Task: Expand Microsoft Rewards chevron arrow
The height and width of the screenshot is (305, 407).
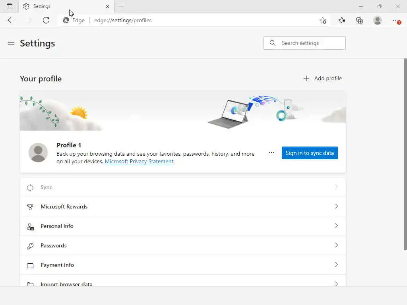Action: pyautogui.click(x=336, y=206)
